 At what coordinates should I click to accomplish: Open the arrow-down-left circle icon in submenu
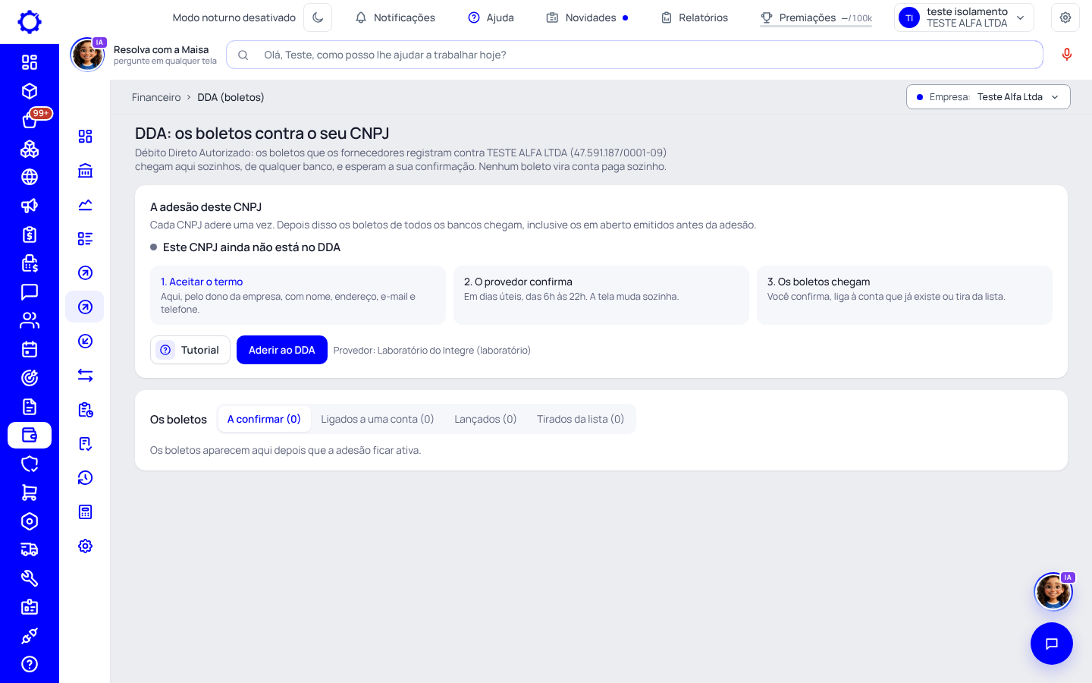point(85,341)
